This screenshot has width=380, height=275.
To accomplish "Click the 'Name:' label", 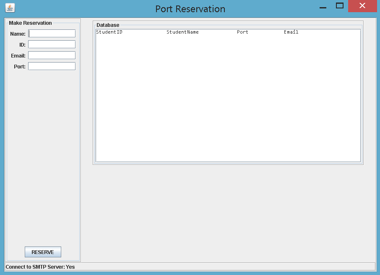I will point(18,34).
